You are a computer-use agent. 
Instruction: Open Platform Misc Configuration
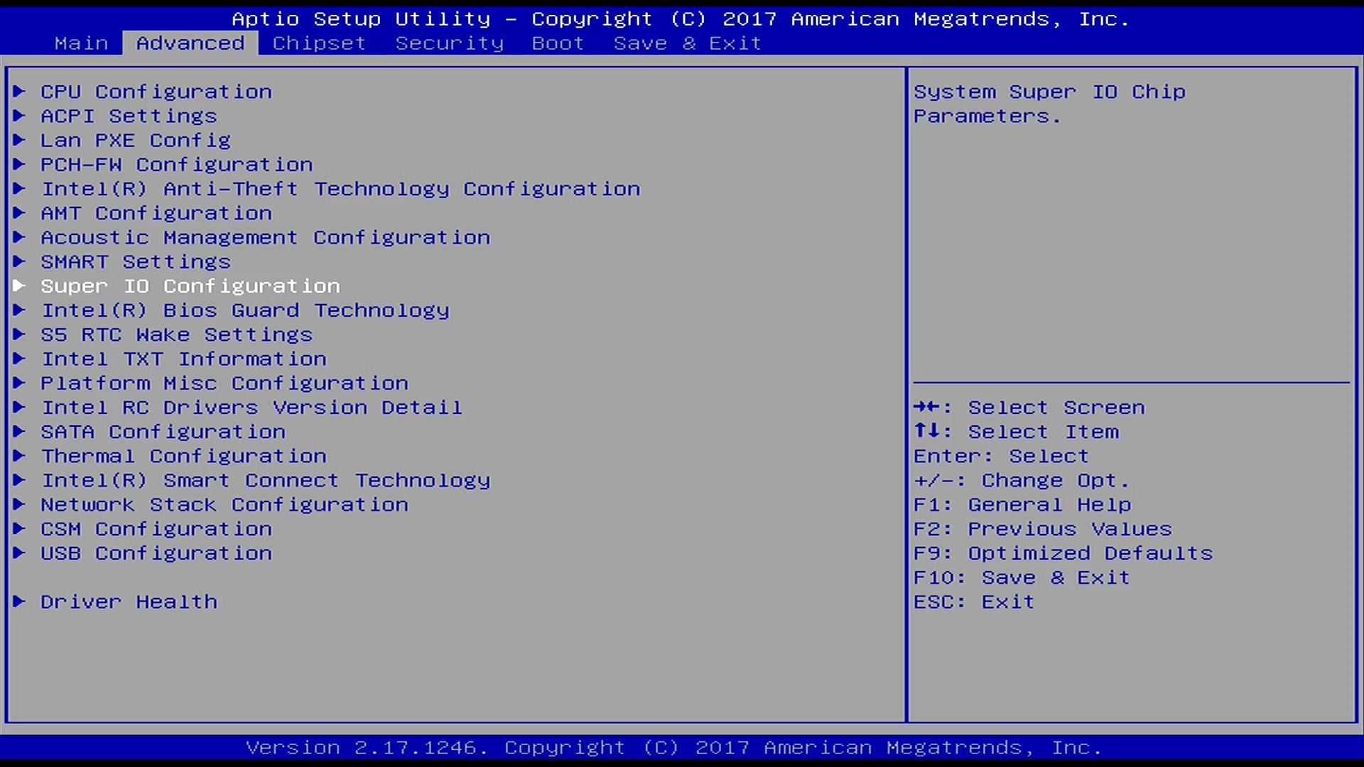[224, 383]
